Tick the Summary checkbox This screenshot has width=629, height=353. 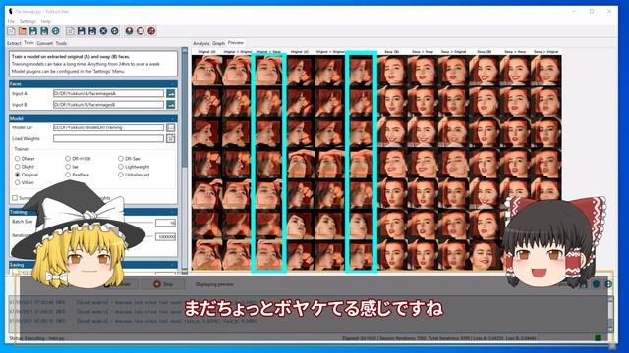click(x=15, y=198)
